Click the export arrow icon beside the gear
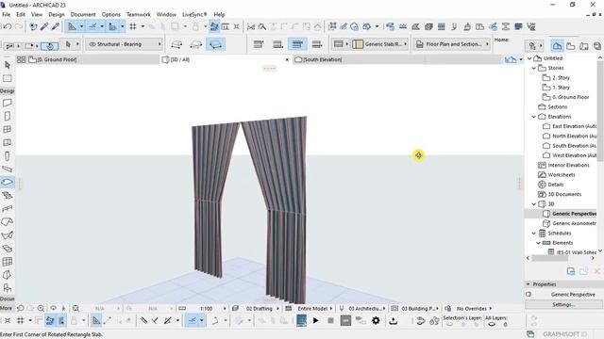This screenshot has width=604, height=339. point(394,320)
